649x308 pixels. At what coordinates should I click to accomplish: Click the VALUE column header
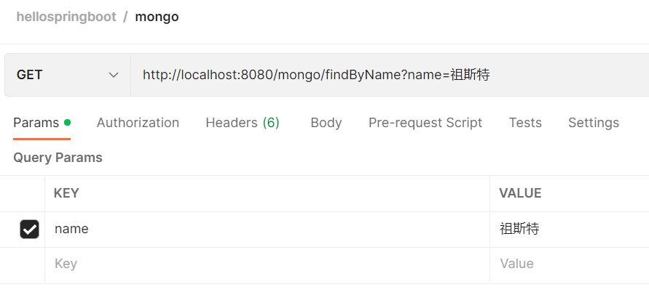[520, 193]
